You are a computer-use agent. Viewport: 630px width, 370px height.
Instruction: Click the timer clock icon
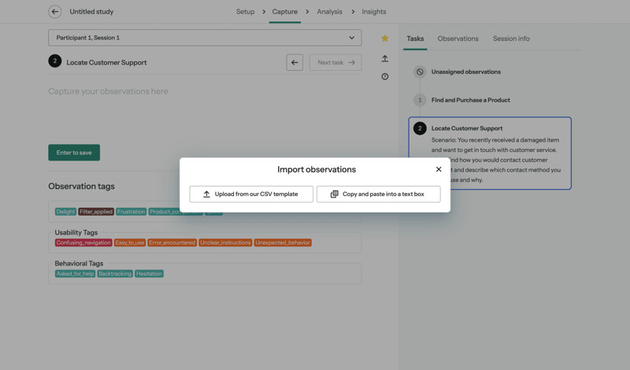(385, 76)
